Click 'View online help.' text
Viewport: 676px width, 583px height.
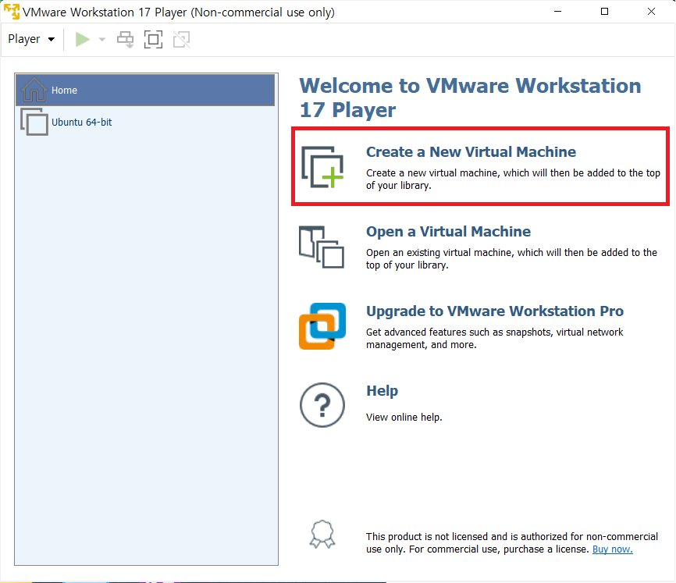click(x=404, y=417)
